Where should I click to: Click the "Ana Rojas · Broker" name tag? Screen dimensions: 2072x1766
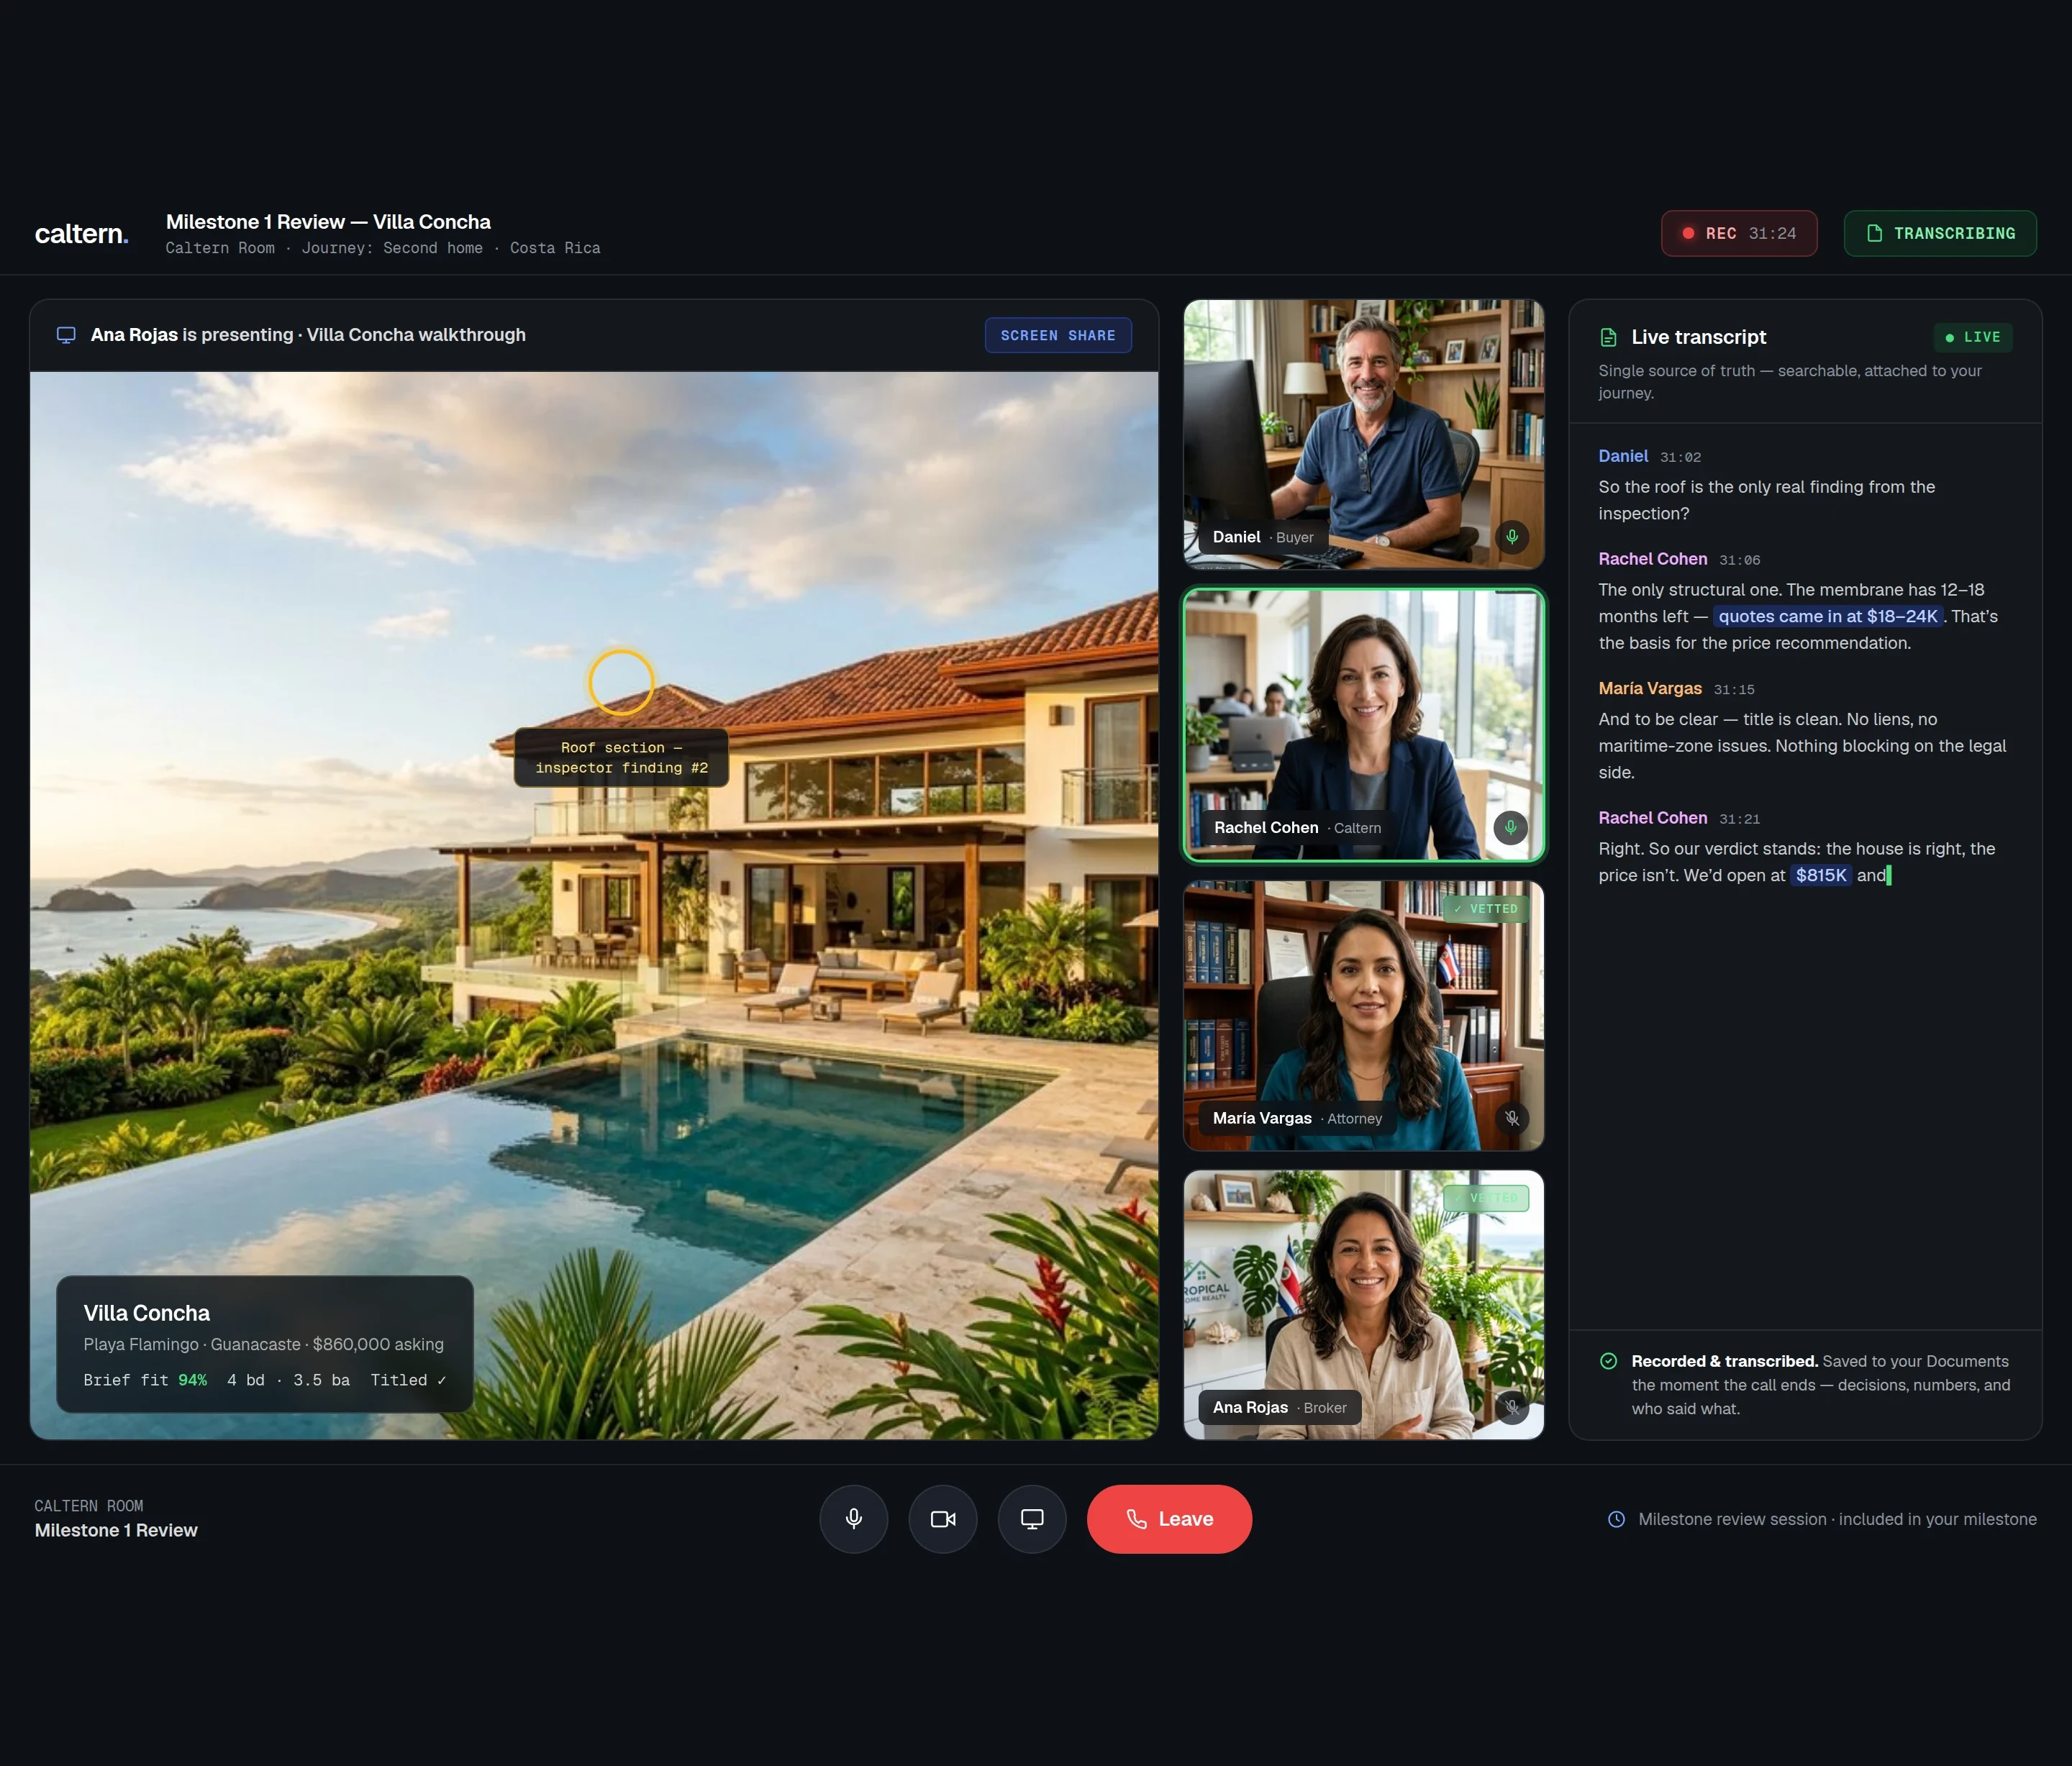point(1279,1407)
